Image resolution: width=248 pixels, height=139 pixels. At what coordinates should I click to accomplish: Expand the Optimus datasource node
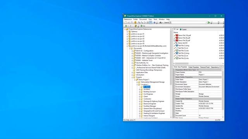pos(127,32)
